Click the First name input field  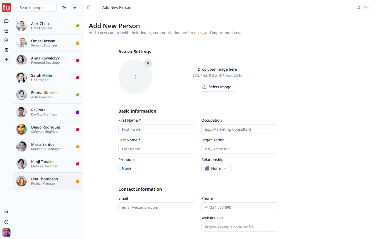coord(157,129)
